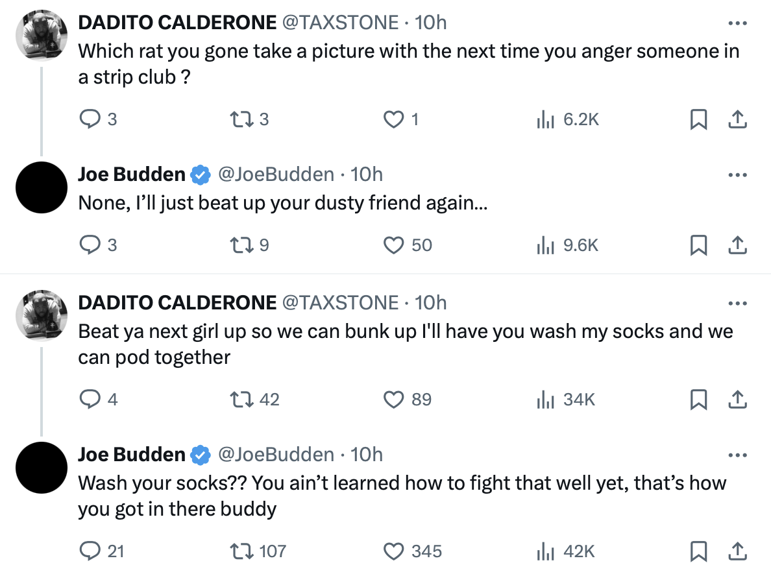771x576 pixels.
Task: View analytics showing 34K views
Action: point(566,399)
